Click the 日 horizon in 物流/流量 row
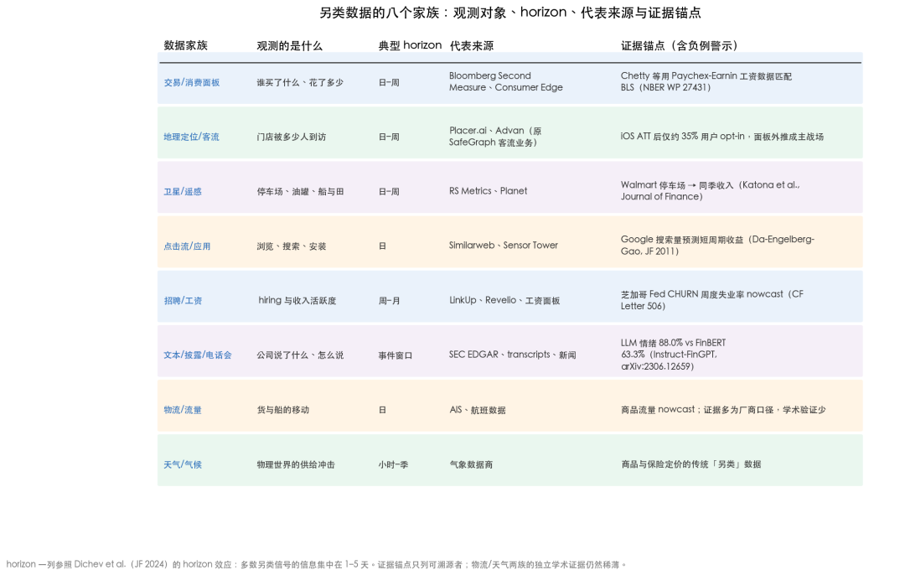Viewport: 905px width, 575px height. click(382, 410)
